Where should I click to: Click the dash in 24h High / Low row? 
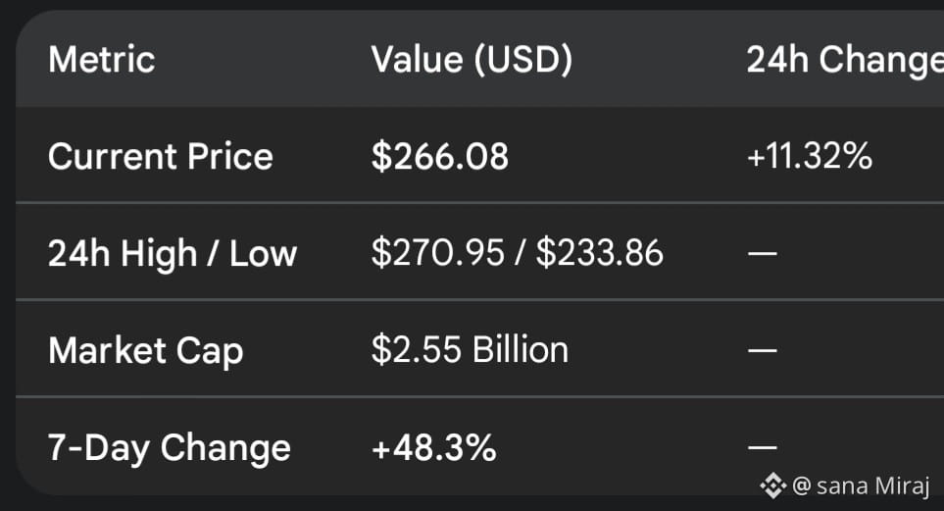[763, 253]
